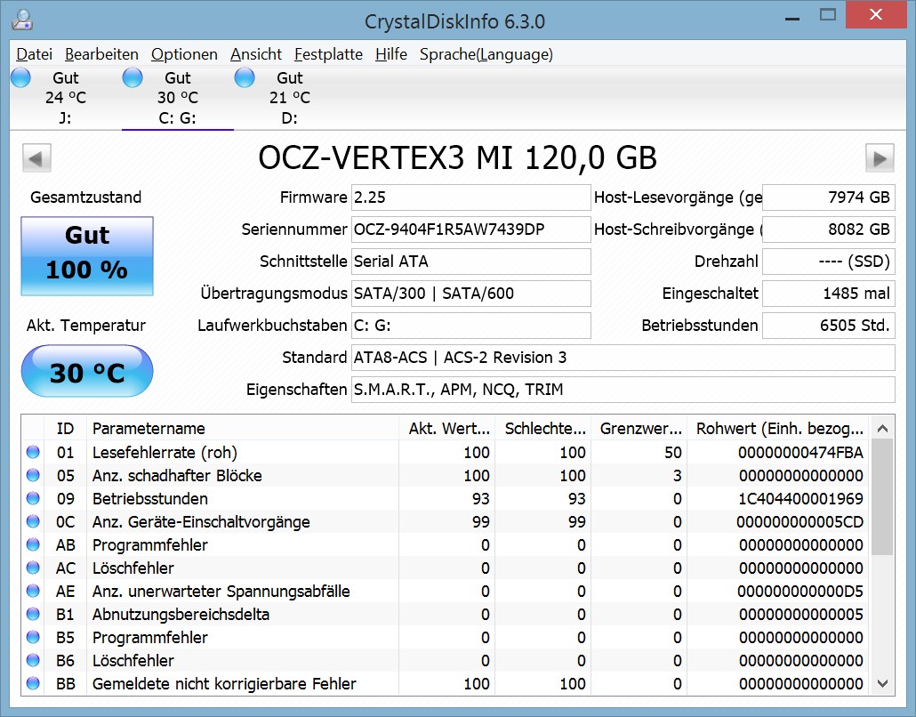The width and height of the screenshot is (916, 717).
Task: Click status dot of row B6 Löschfehler
Action: coord(33,660)
